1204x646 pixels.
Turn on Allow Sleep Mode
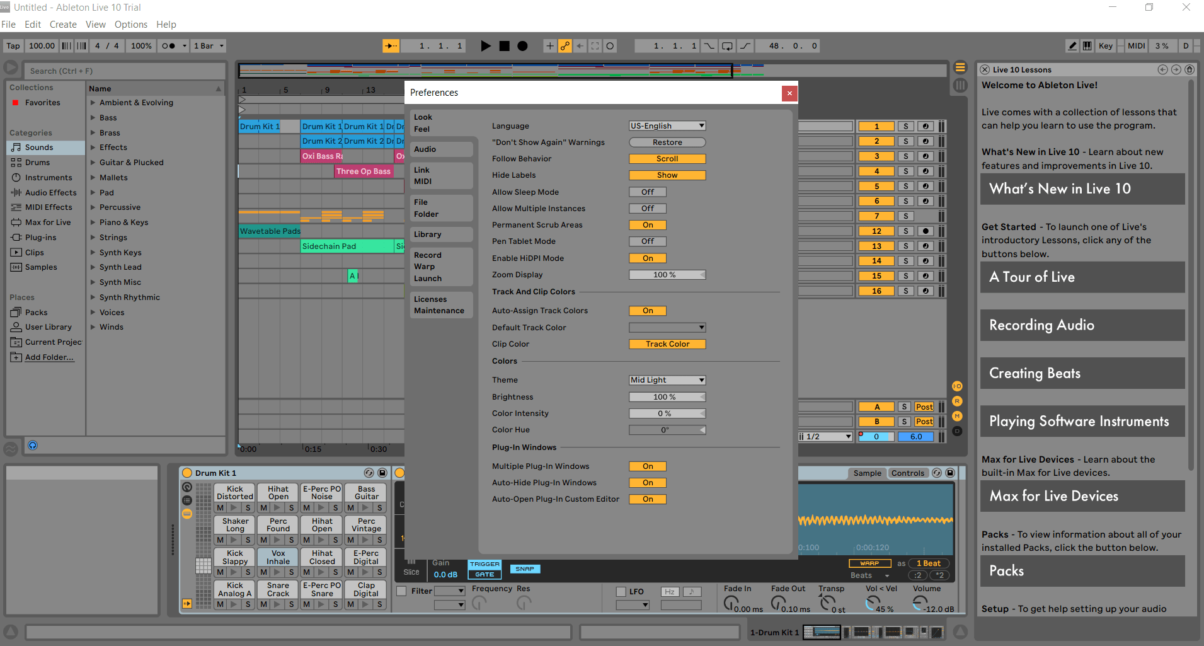tap(647, 192)
